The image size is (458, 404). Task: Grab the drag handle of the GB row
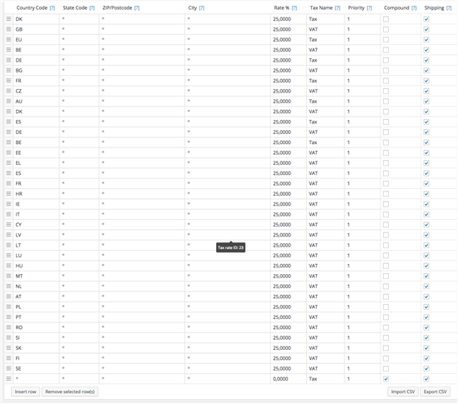point(9,29)
